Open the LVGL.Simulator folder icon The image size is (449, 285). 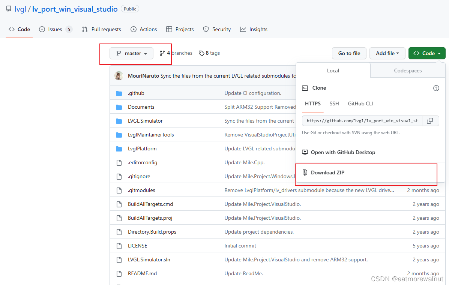119,120
